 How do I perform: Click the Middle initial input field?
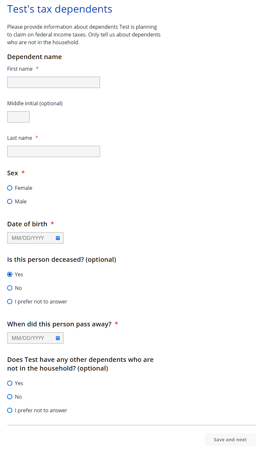tap(18, 117)
